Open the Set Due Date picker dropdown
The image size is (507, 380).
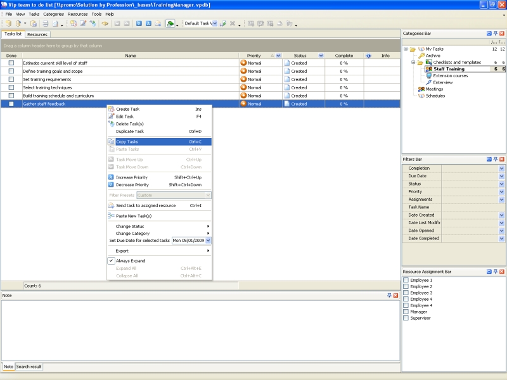pyautogui.click(x=208, y=241)
